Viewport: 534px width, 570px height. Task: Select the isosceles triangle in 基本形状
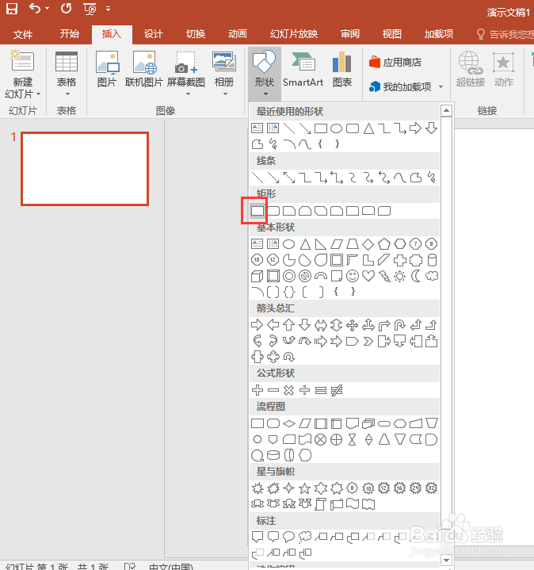[x=305, y=244]
